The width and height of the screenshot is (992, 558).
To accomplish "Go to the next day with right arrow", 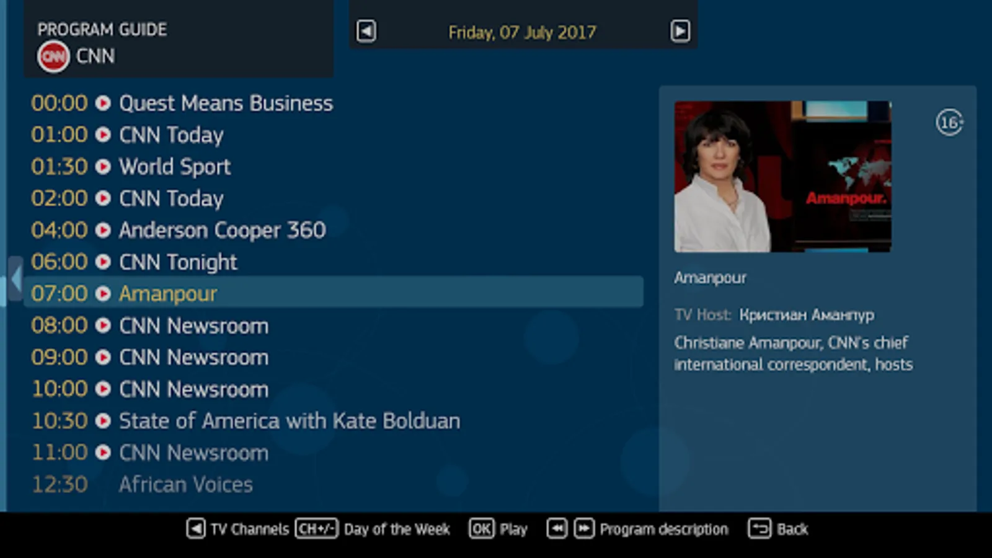I will pos(680,31).
